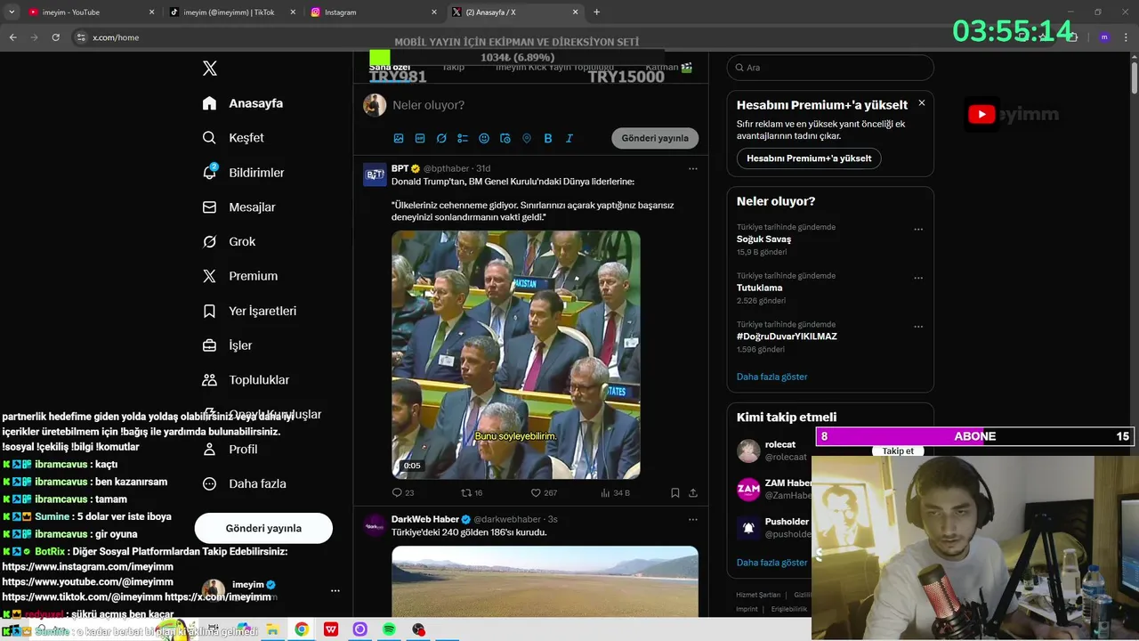The height and width of the screenshot is (641, 1139).
Task: Go back in browser
Action: [x=12, y=37]
